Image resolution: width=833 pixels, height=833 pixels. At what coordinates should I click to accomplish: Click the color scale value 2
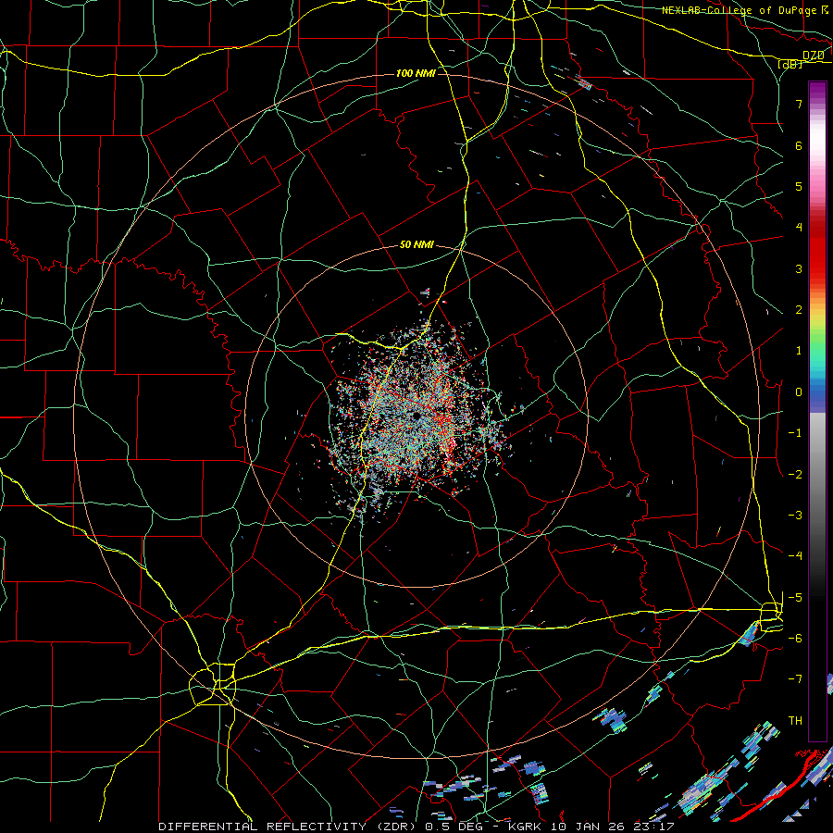coord(799,310)
